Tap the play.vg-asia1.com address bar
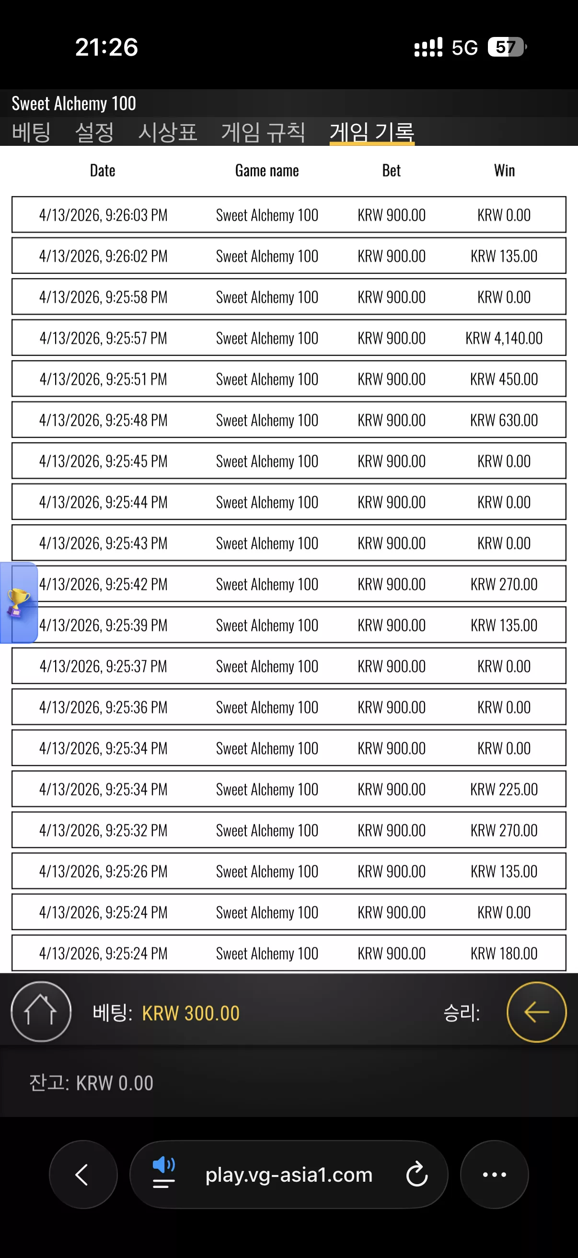Screen dimensions: 578x1258 coord(289,1175)
